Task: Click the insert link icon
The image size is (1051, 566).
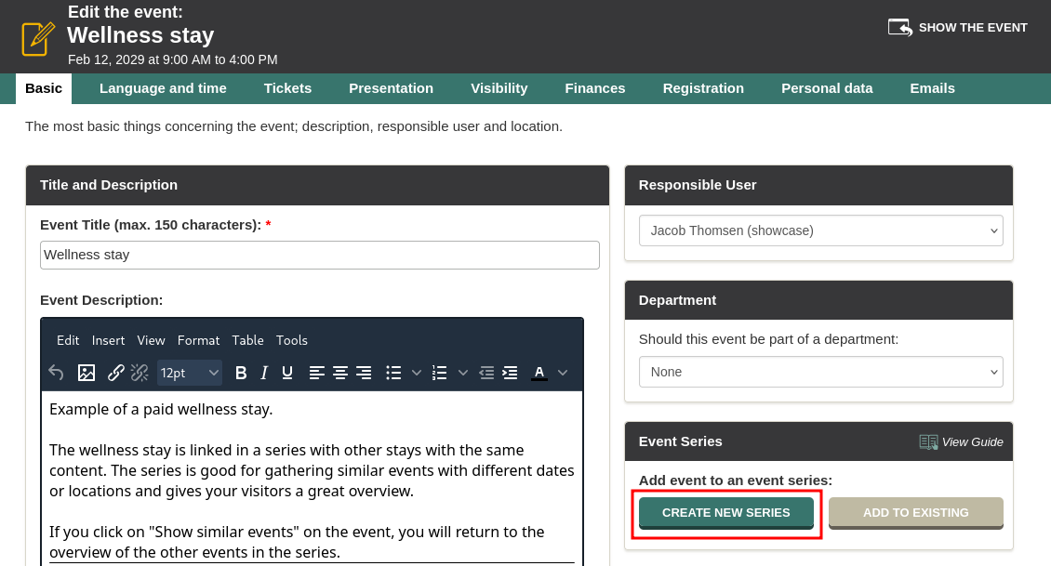Action: coord(116,373)
